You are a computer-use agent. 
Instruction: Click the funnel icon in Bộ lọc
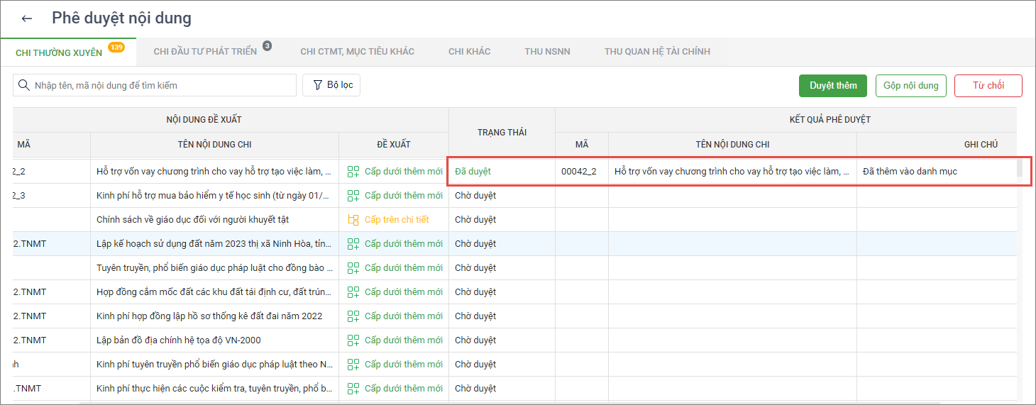[x=317, y=85]
